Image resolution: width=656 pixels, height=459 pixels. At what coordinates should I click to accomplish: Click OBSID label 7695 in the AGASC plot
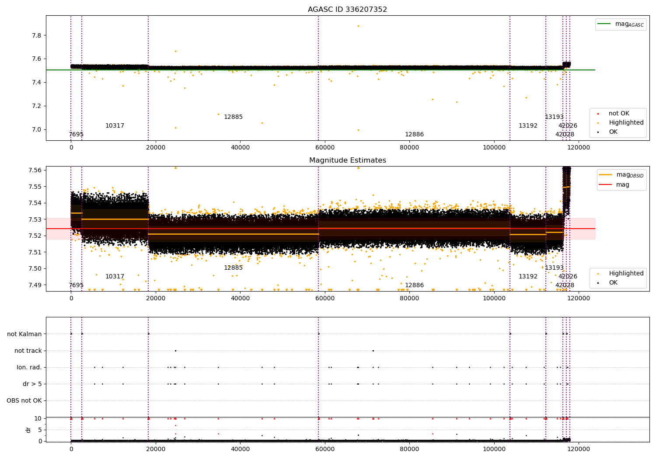coord(76,135)
